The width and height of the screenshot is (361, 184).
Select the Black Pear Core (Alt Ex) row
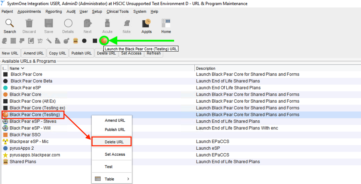180,101
